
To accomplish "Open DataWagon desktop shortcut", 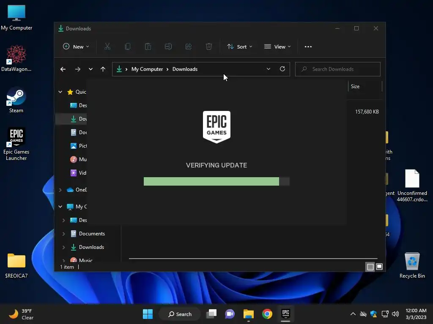I will pyautogui.click(x=16, y=58).
